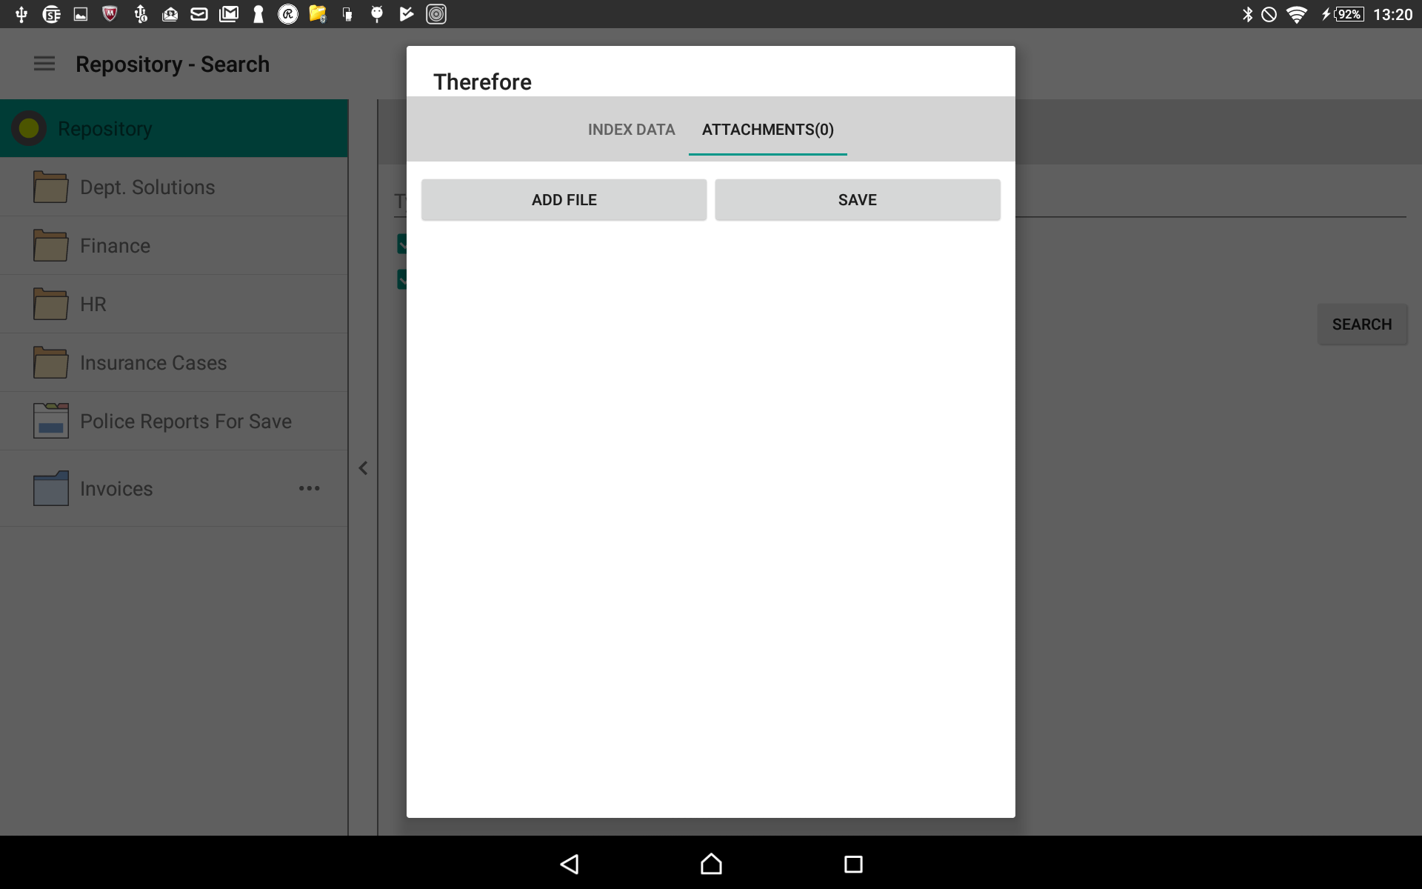Open the Invoices folder icon
The width and height of the screenshot is (1422, 889).
point(50,488)
